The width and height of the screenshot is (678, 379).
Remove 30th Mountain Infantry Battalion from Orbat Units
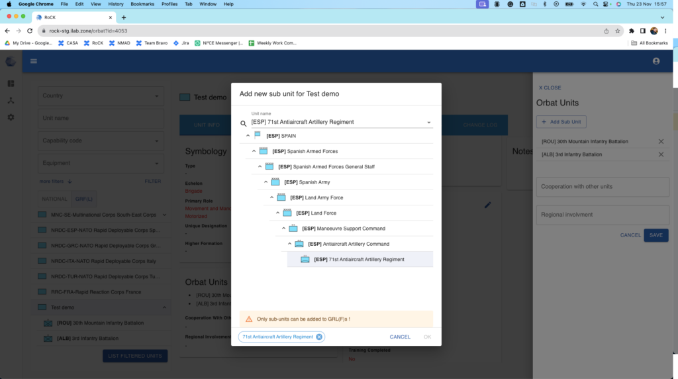click(661, 141)
